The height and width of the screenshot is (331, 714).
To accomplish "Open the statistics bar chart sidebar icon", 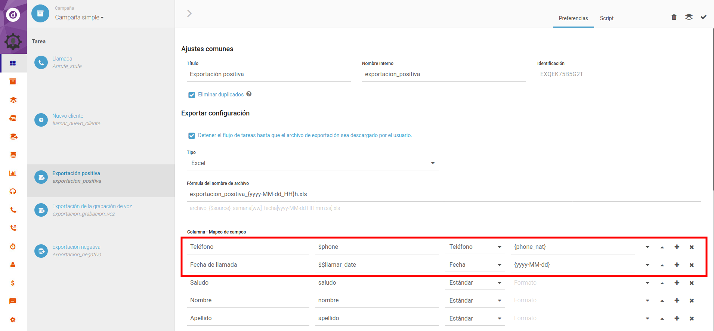I will tap(13, 173).
